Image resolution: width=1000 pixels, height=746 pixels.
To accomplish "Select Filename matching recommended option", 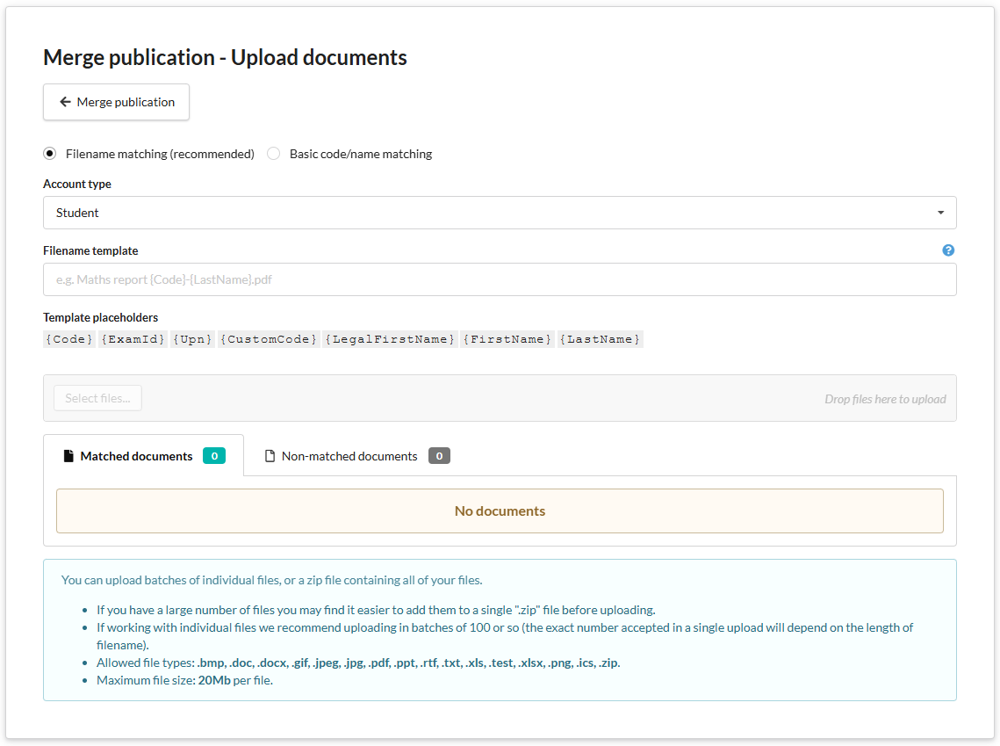I will point(49,153).
